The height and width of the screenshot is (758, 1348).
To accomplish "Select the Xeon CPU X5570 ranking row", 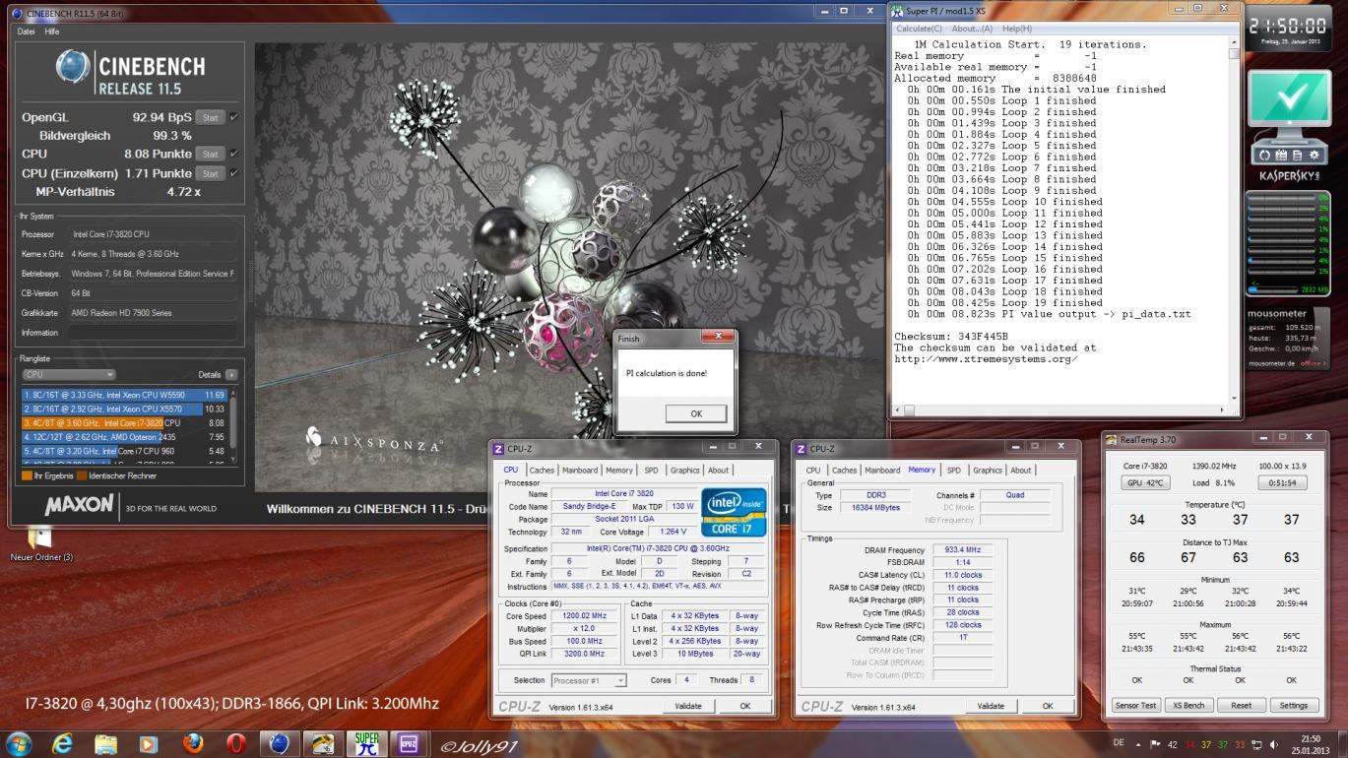I will pos(124,409).
